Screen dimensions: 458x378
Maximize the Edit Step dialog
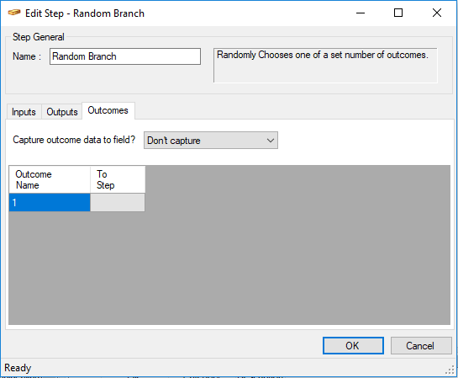tap(398, 13)
